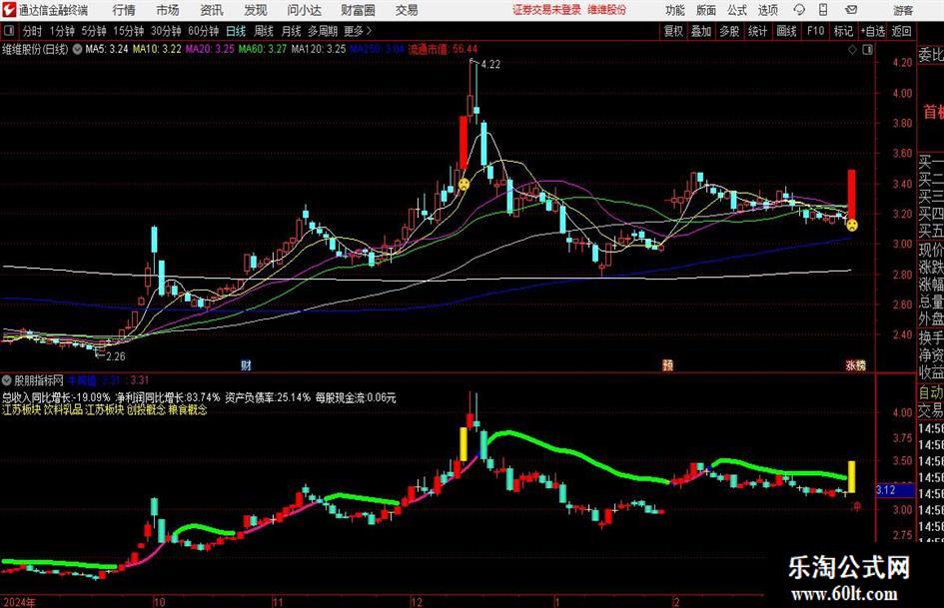Click the MA5: 3.24 indicator label
This screenshot has width=944, height=608.
(x=107, y=49)
